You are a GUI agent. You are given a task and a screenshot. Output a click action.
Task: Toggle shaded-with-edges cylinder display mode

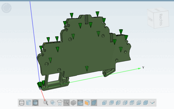[35, 103]
